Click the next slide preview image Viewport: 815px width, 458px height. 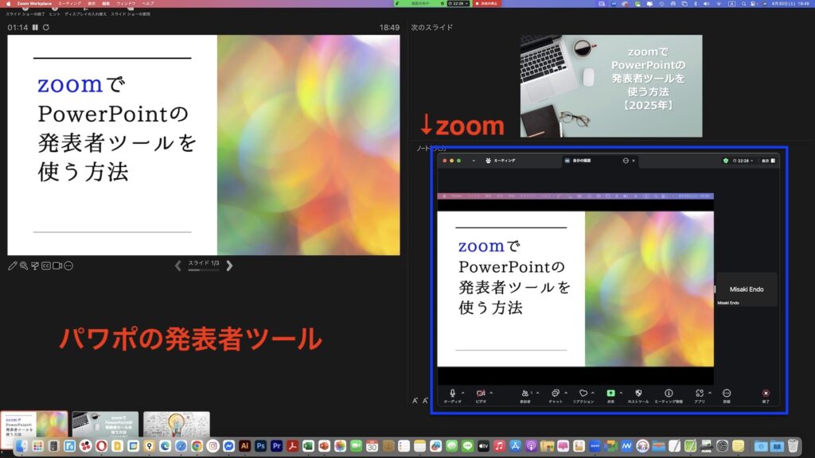coord(611,86)
